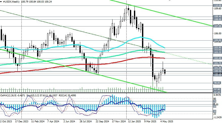Viewport: 222px width, 123px height.
Task: Open the chart menu triangle beside #USDX
Action: point(1,2)
